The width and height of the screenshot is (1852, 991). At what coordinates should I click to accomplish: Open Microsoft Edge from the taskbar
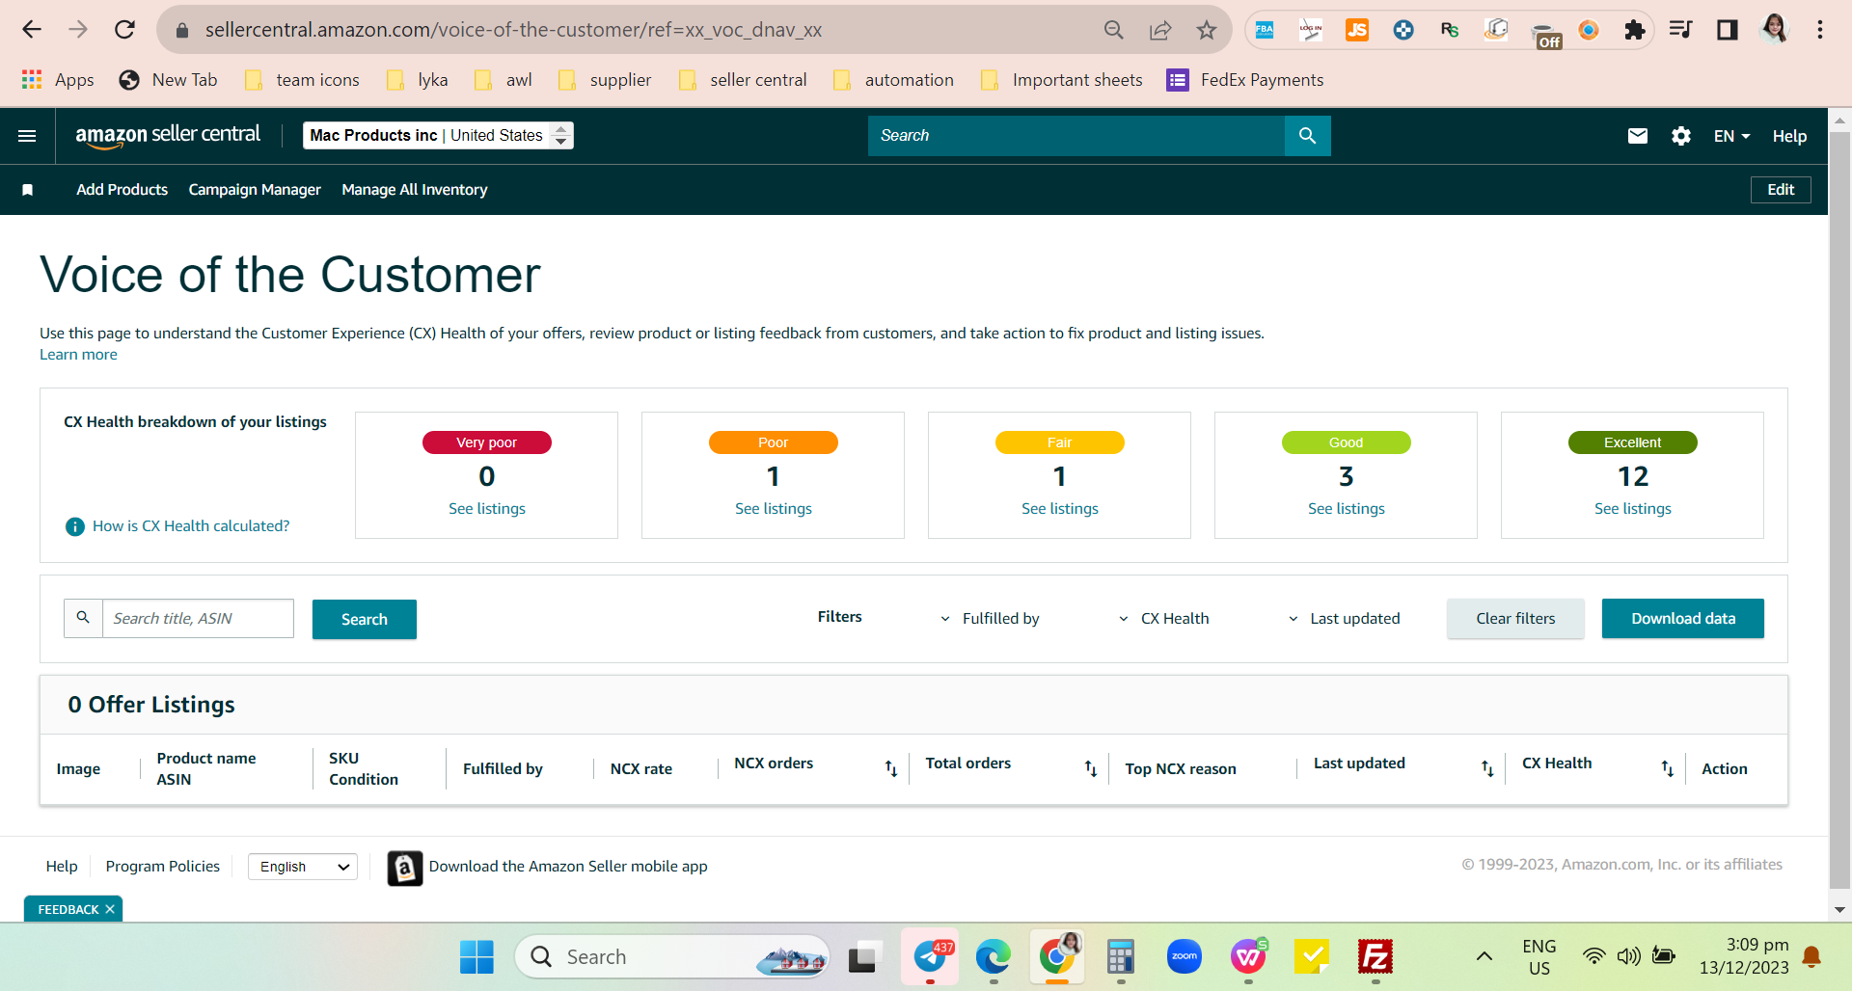tap(993, 957)
